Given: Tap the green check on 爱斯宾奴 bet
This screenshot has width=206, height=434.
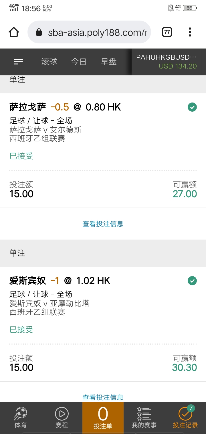Looking at the screenshot, I should coord(192,281).
